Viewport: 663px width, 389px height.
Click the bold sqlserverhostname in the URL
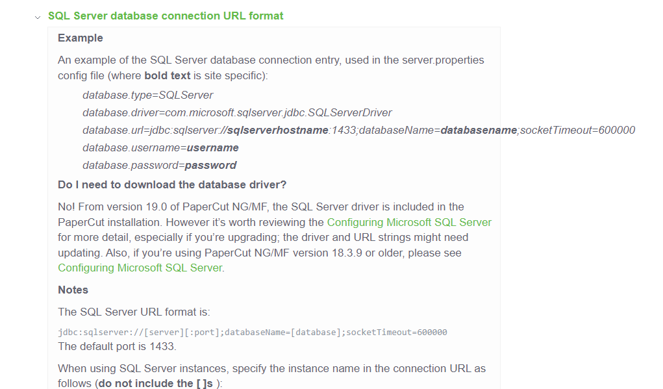pyautogui.click(x=278, y=131)
